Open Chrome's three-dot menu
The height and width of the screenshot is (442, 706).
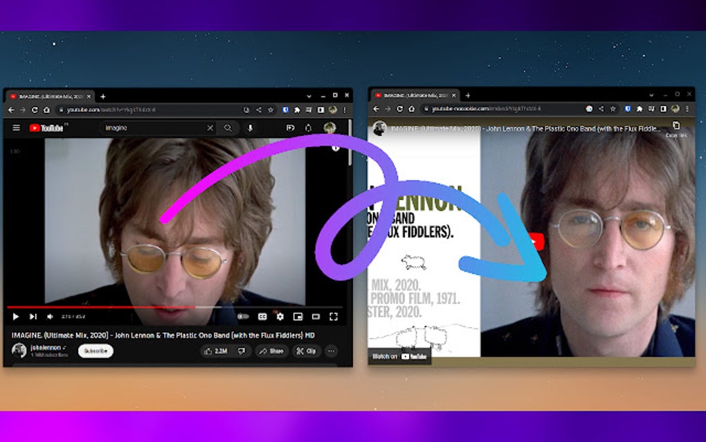(x=344, y=110)
